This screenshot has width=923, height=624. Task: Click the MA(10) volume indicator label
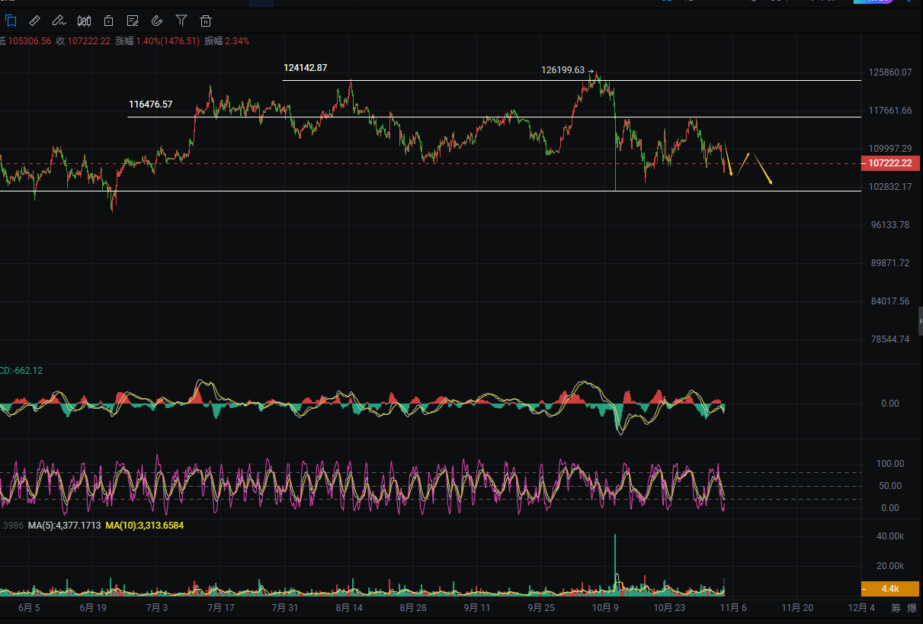pos(144,526)
